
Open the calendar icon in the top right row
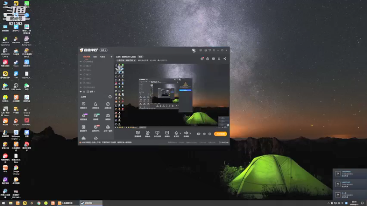[x=213, y=59]
